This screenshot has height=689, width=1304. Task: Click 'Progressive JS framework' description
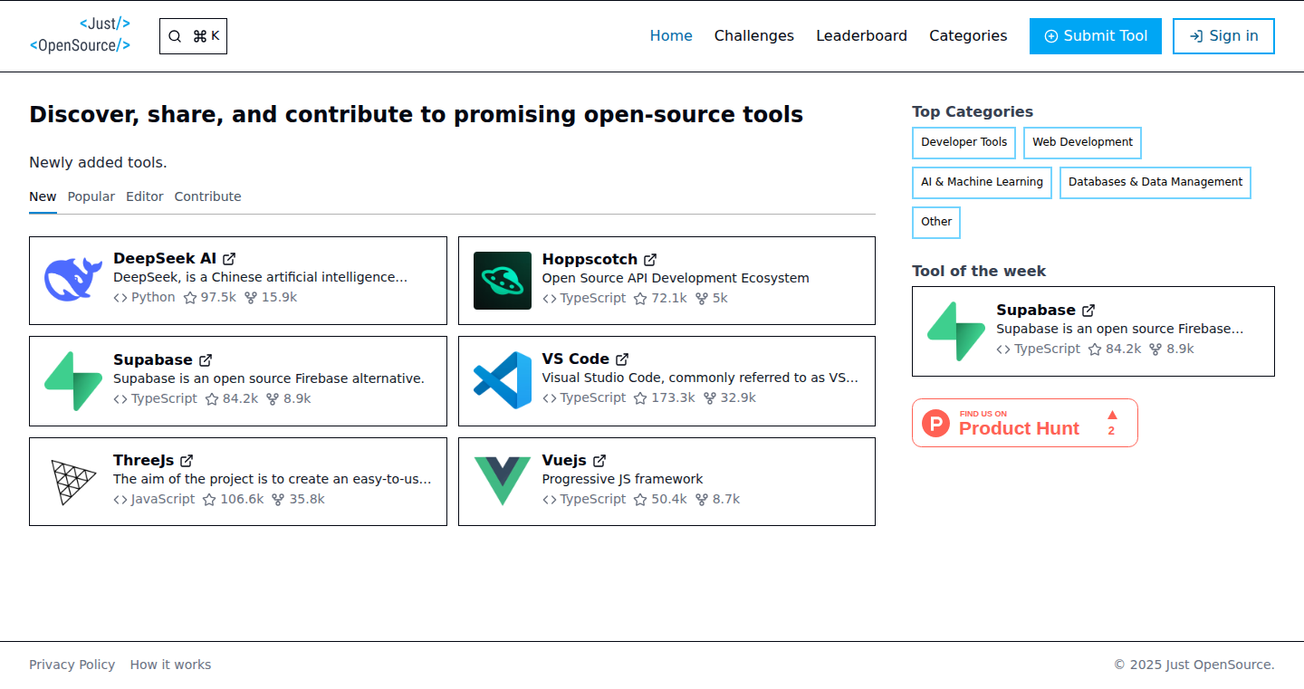tap(622, 479)
